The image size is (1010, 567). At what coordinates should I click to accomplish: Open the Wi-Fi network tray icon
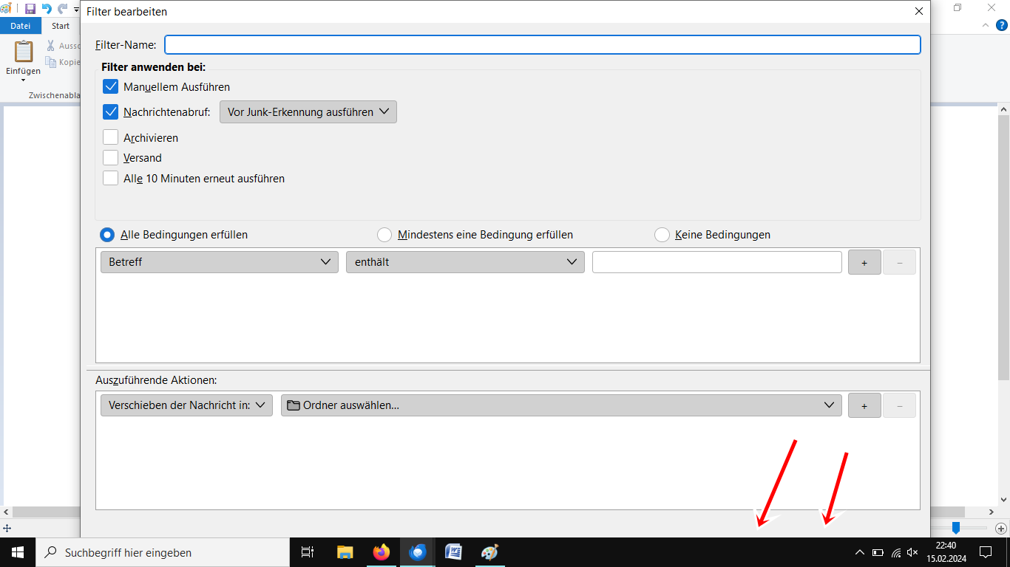(x=895, y=552)
